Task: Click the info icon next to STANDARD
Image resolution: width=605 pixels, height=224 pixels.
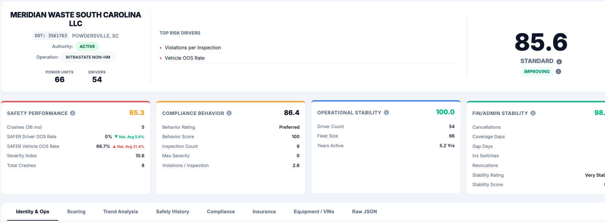Action: click(559, 62)
